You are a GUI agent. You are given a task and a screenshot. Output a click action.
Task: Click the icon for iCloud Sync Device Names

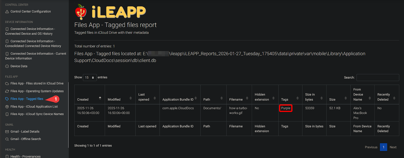pyautogui.click(x=7, y=114)
